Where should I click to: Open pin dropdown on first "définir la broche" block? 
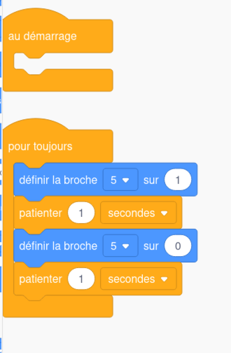(120, 180)
